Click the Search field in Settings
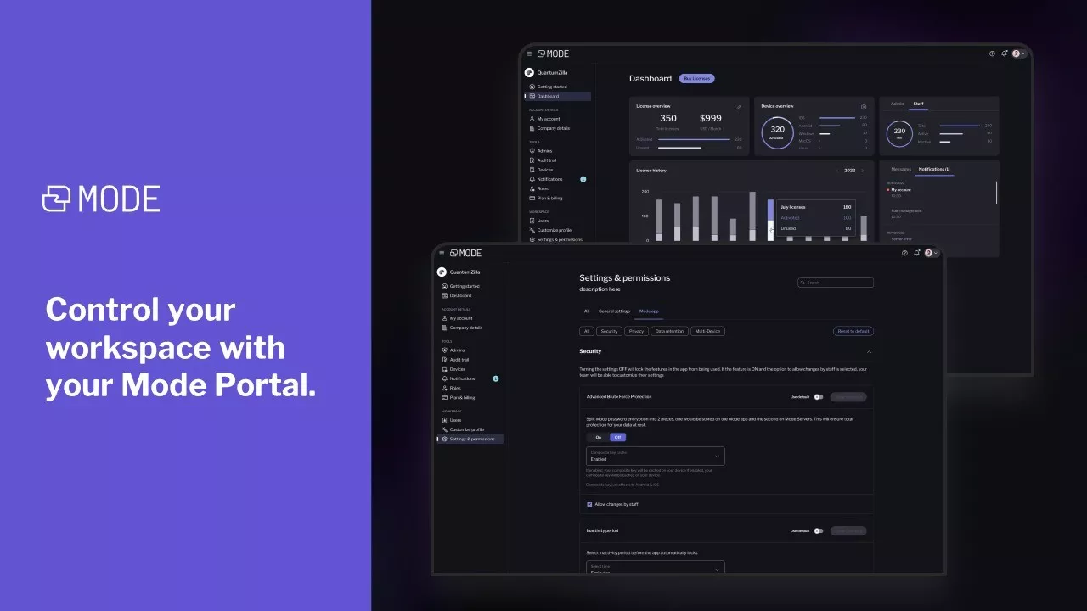1087x611 pixels. click(x=836, y=283)
